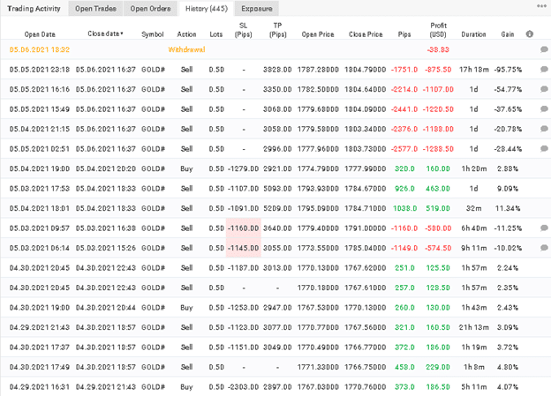
Task: Click open price 1782.50000
Action: click(x=318, y=89)
